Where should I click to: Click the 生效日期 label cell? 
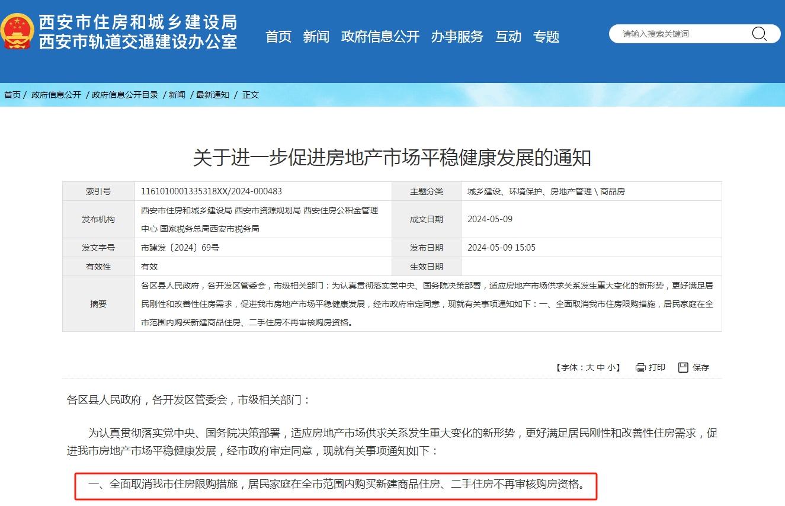point(427,267)
